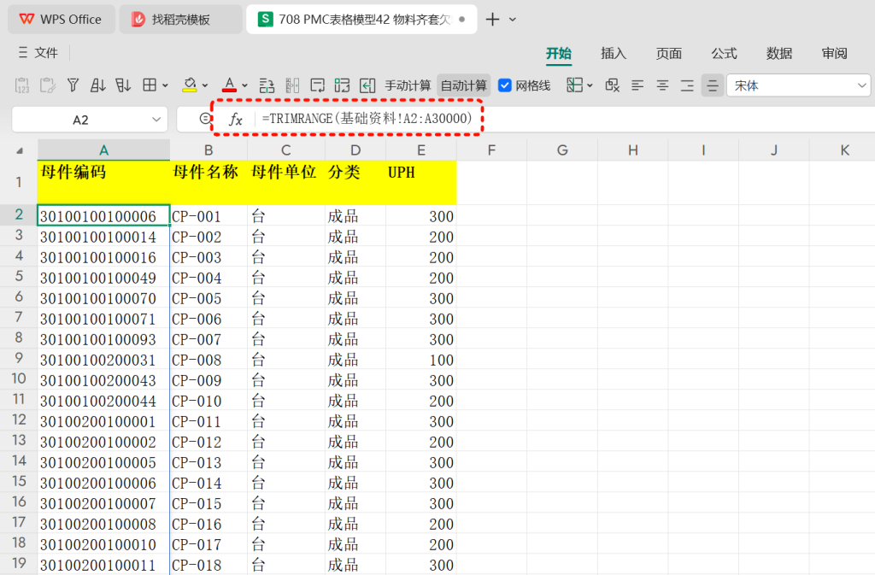
Task: Open the dropdown arrow beside new tab plus
Action: coord(513,20)
